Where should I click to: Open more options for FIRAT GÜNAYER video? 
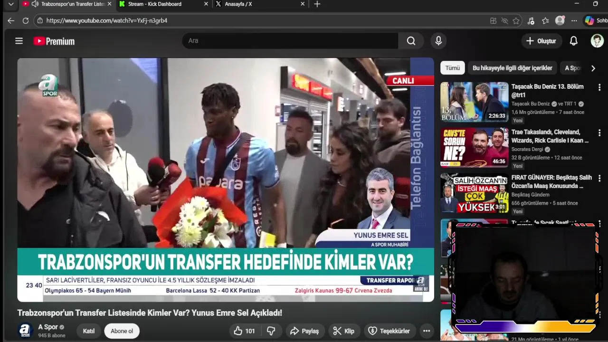[599, 179]
